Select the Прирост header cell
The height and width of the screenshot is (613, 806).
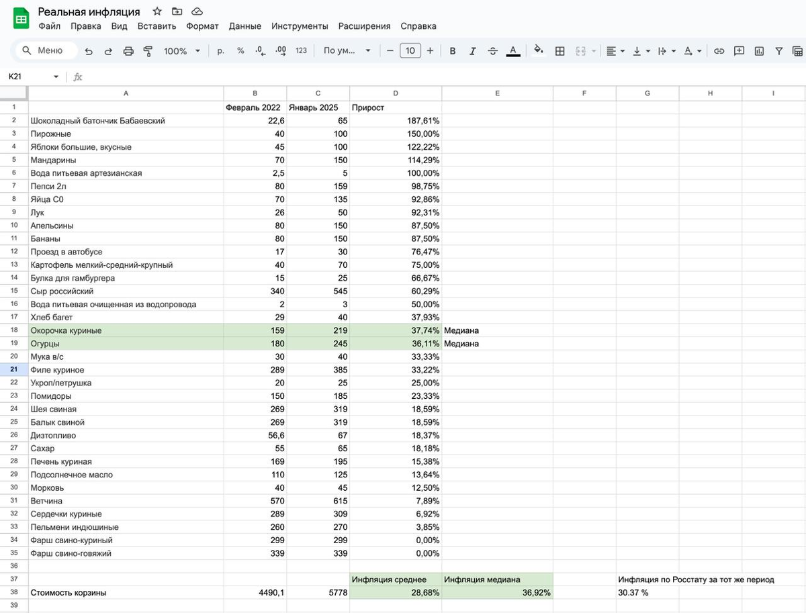396,107
